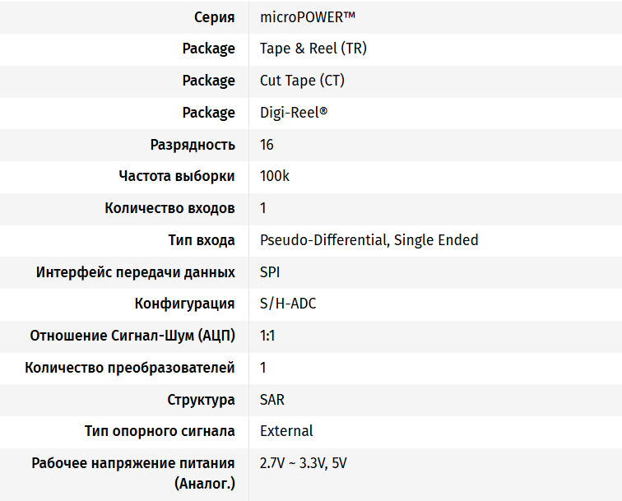The height and width of the screenshot is (501, 622).
Task: Click the Cut Tape (CT) package value
Action: tap(302, 81)
